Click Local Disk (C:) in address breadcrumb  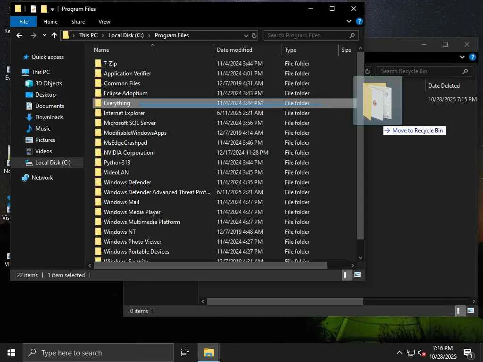(126, 35)
